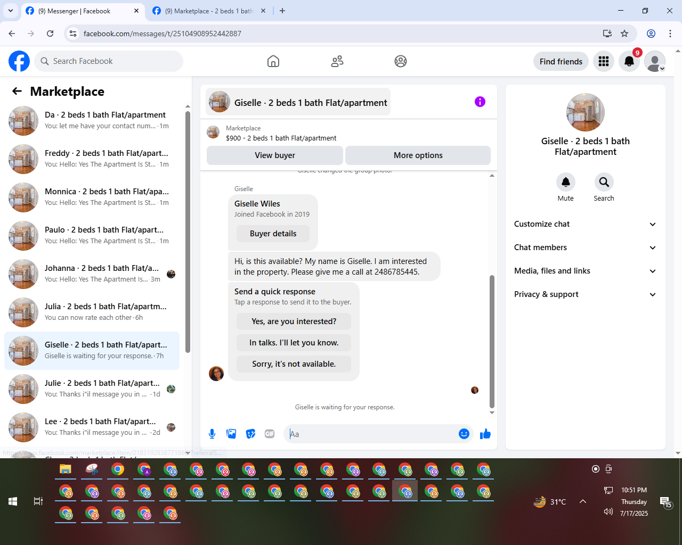Expand the Privacy & support section
The image size is (682, 545).
586,294
